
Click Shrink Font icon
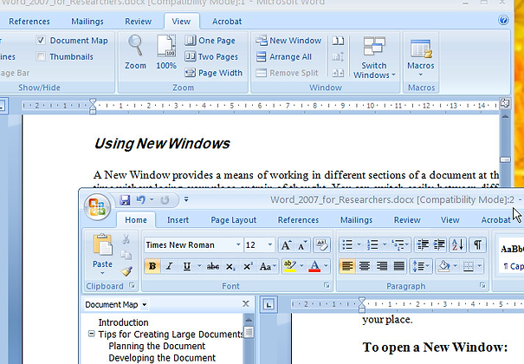tap(303, 245)
